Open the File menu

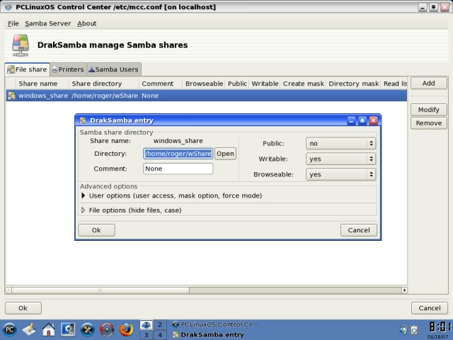(13, 23)
